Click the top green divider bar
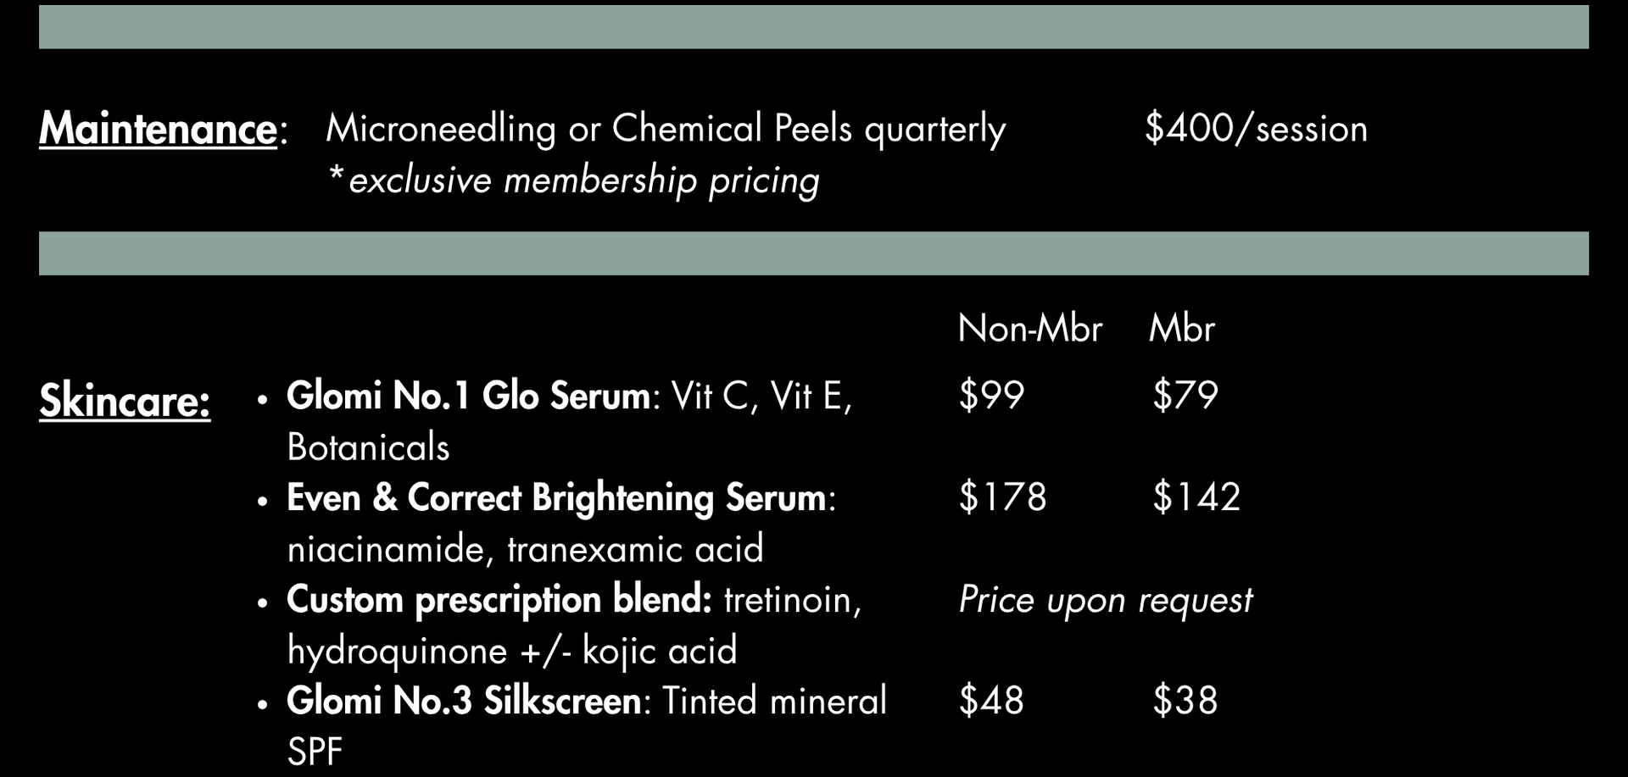This screenshot has width=1628, height=777. point(813,27)
